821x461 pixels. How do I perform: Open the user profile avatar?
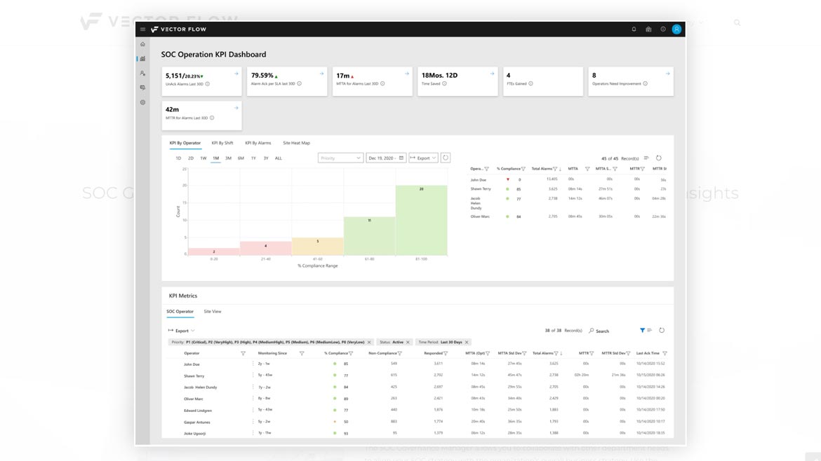(x=676, y=29)
